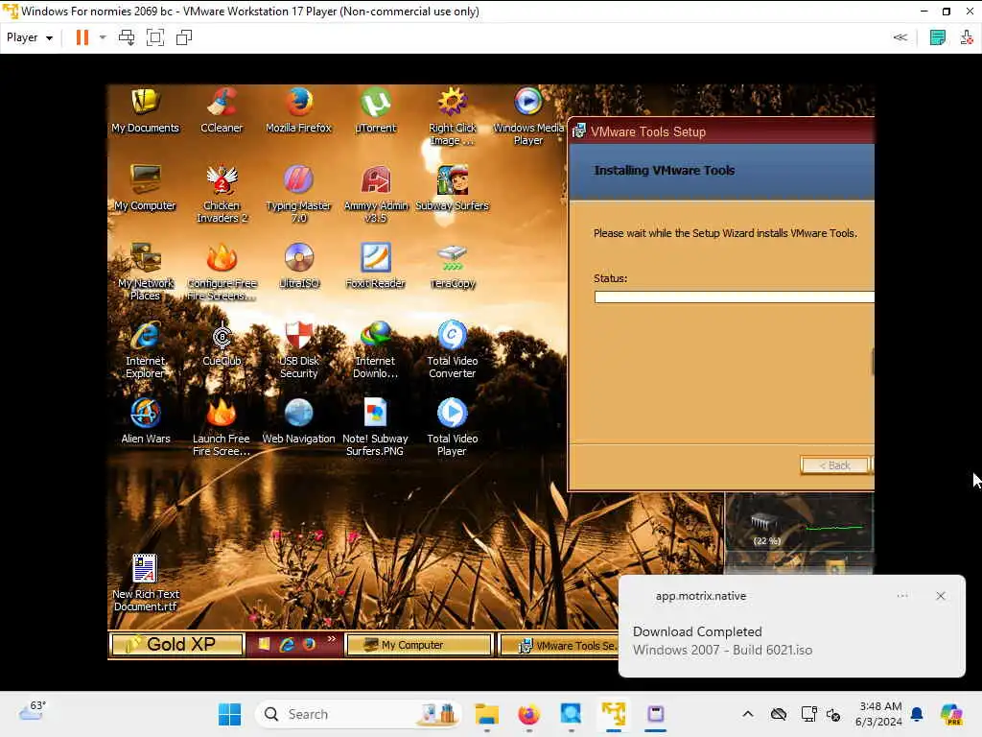The image size is (982, 737).
Task: Switch to My Computer taskbar button
Action: pos(419,645)
